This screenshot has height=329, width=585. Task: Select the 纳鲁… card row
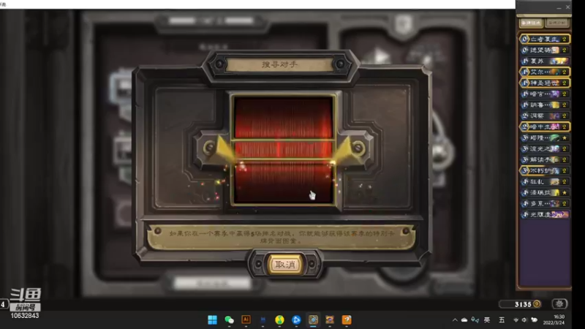click(545, 105)
